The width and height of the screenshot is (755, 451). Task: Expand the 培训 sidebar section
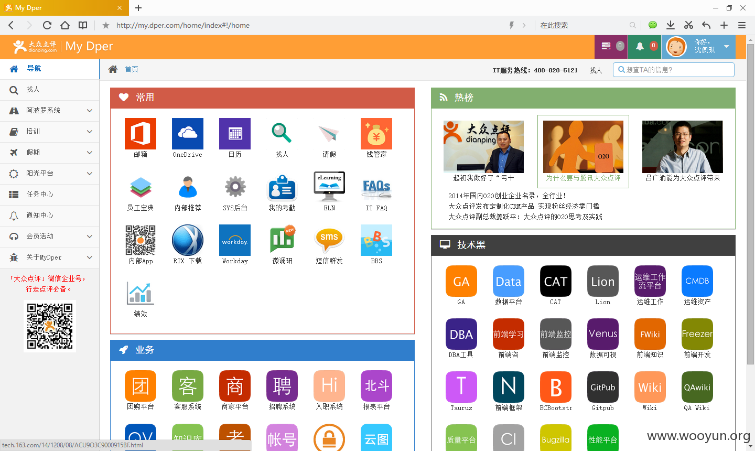click(50, 132)
